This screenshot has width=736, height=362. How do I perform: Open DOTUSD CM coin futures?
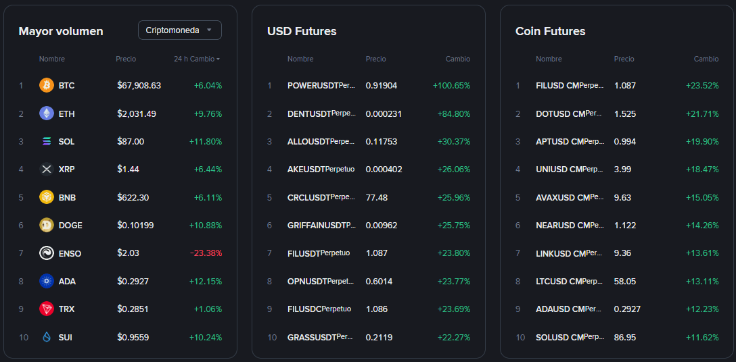click(569, 113)
